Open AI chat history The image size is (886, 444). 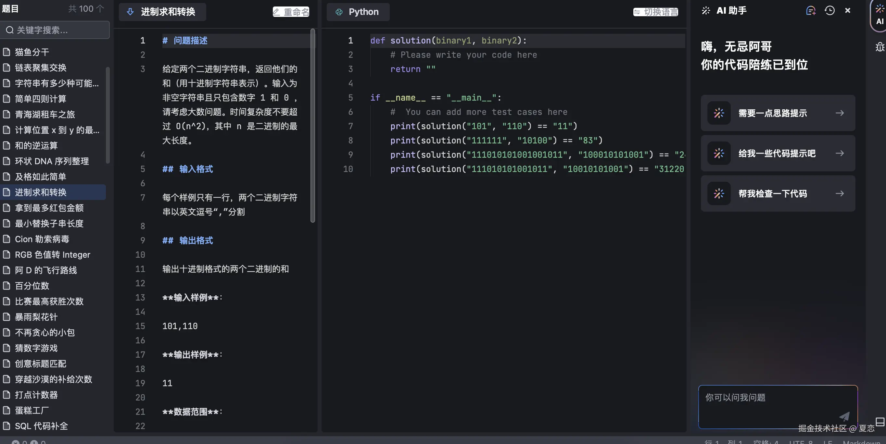tap(829, 11)
